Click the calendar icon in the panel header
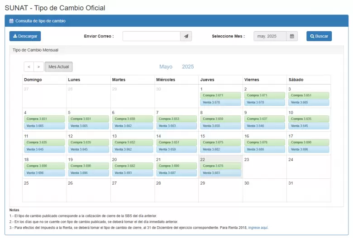Screen dimensions: 353x238 click(x=11, y=21)
